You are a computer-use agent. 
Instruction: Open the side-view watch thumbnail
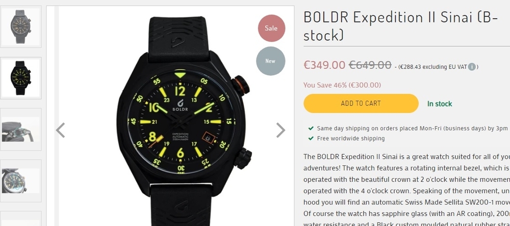click(x=20, y=129)
